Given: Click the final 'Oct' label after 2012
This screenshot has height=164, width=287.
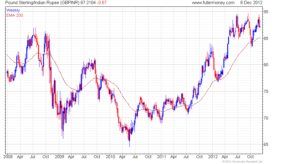Looking at the screenshot, I should click(250, 157).
